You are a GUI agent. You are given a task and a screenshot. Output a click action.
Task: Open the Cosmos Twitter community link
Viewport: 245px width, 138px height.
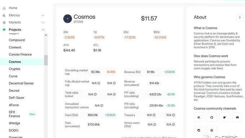pos(224,117)
